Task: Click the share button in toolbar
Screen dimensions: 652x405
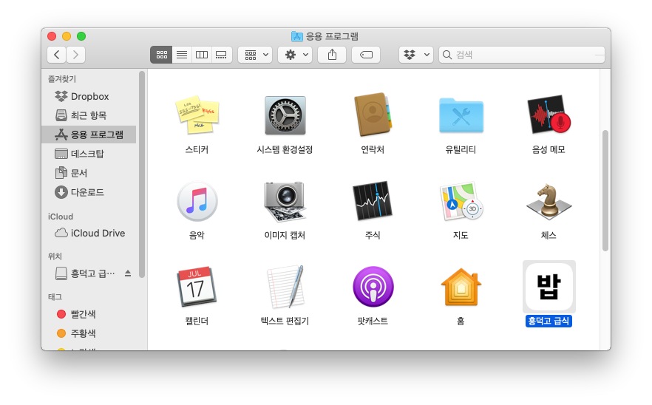Action: click(x=332, y=55)
